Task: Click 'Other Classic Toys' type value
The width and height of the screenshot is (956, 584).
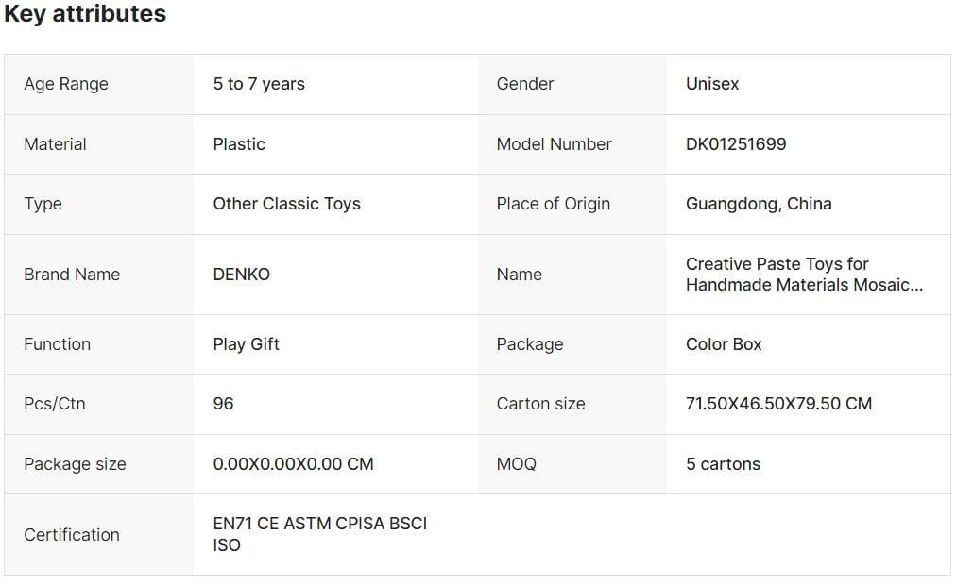Action: coord(286,204)
